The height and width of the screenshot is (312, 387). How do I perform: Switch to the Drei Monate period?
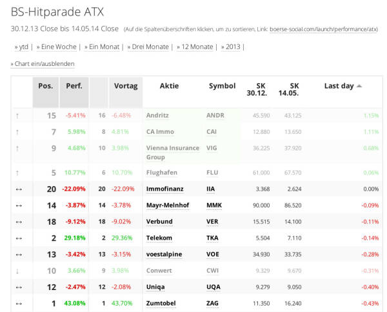[149, 47]
